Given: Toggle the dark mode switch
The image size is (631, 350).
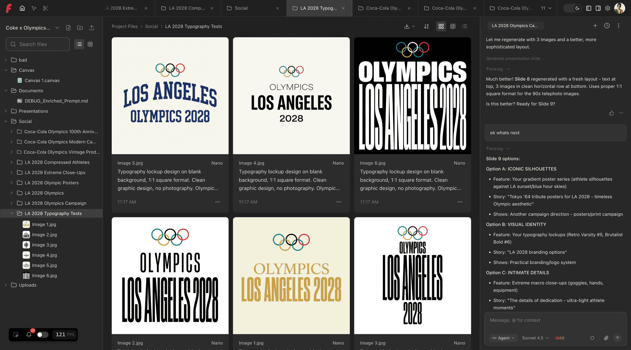Looking at the screenshot, I should (x=572, y=8).
